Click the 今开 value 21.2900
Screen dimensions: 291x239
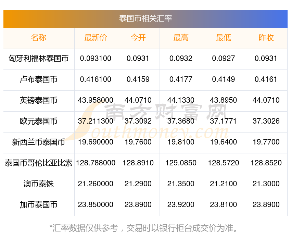[138, 184]
